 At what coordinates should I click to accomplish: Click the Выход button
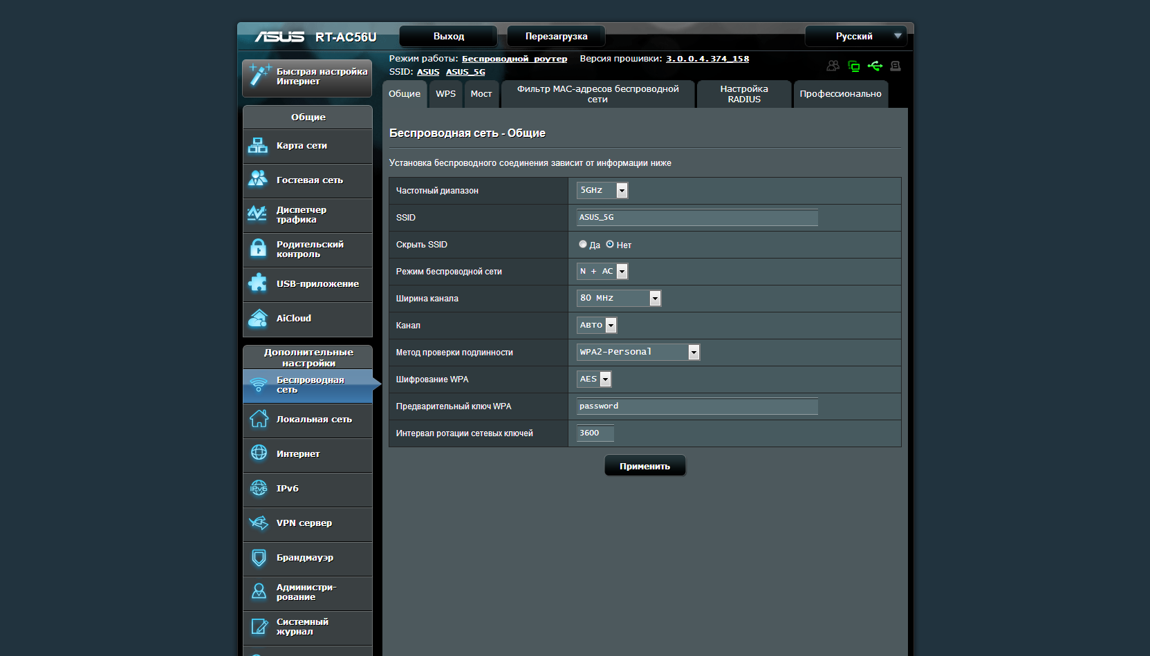[x=449, y=36]
